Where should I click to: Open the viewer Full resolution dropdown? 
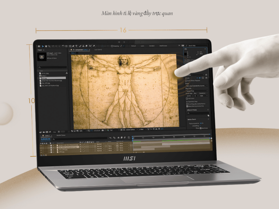tap(115, 130)
